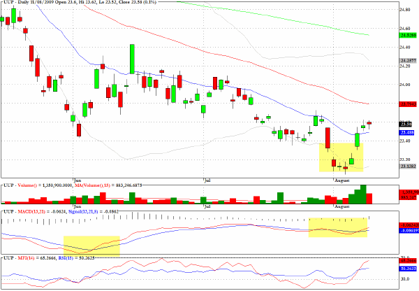
Task: Click the "August" date label below price chart
Action: [x=342, y=180]
